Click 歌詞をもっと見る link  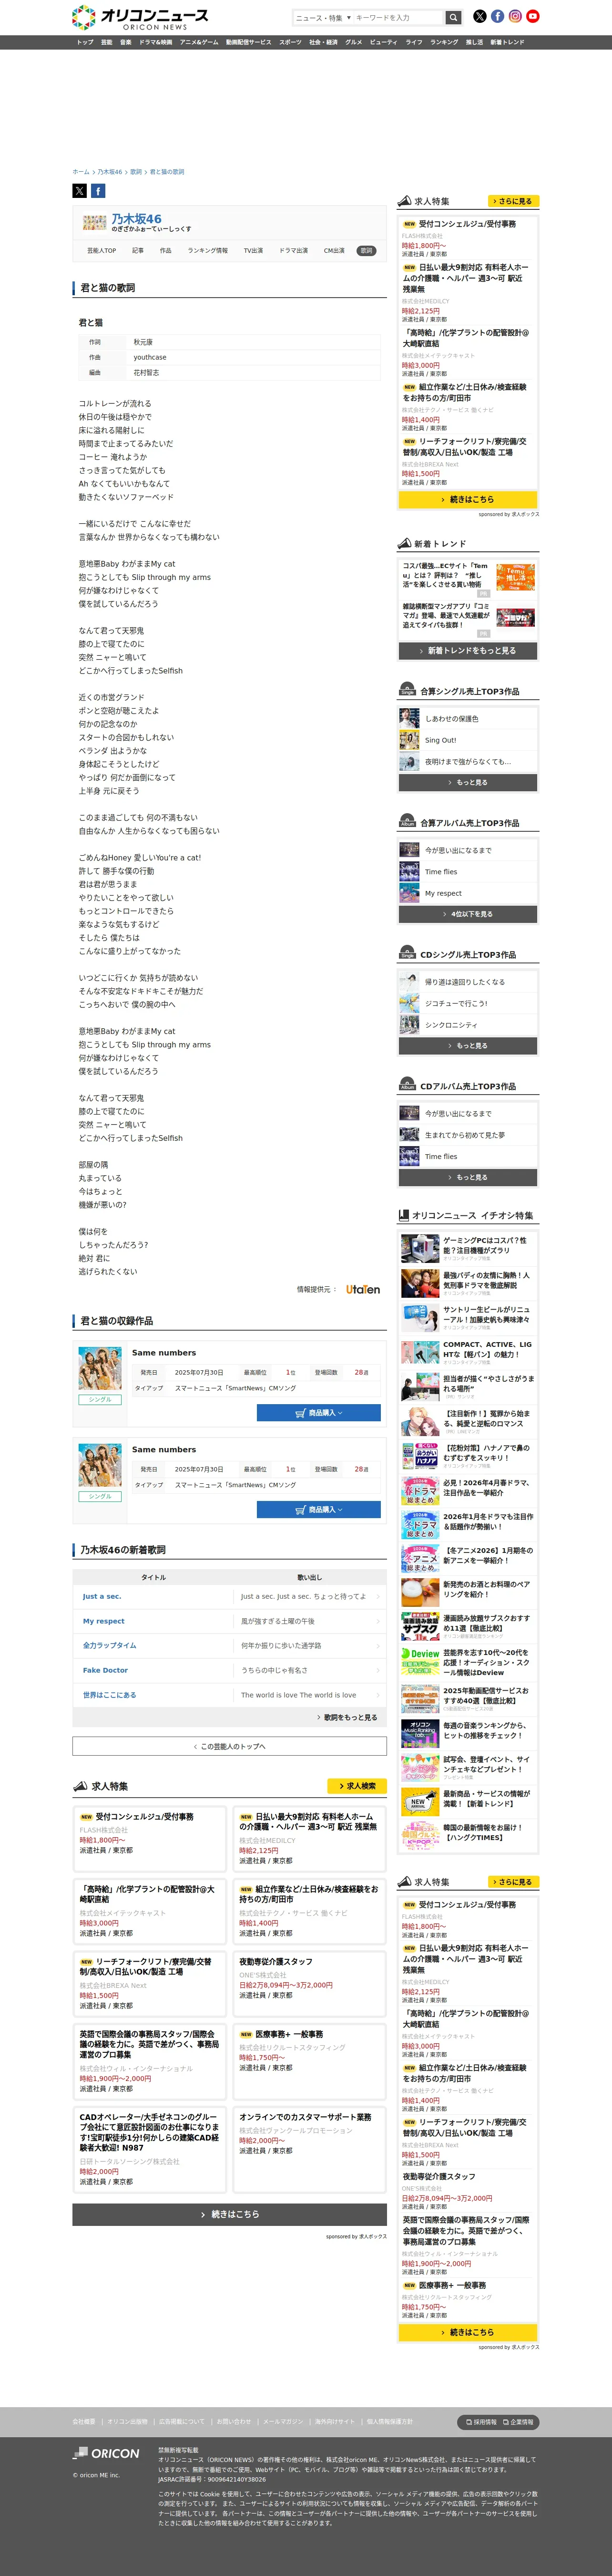[x=348, y=1717]
